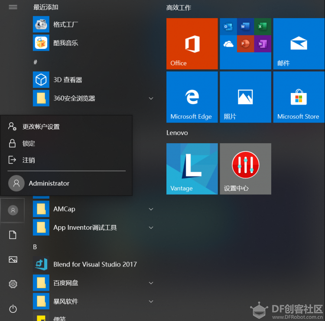Open the Microsoft Store tile

pyautogui.click(x=299, y=97)
